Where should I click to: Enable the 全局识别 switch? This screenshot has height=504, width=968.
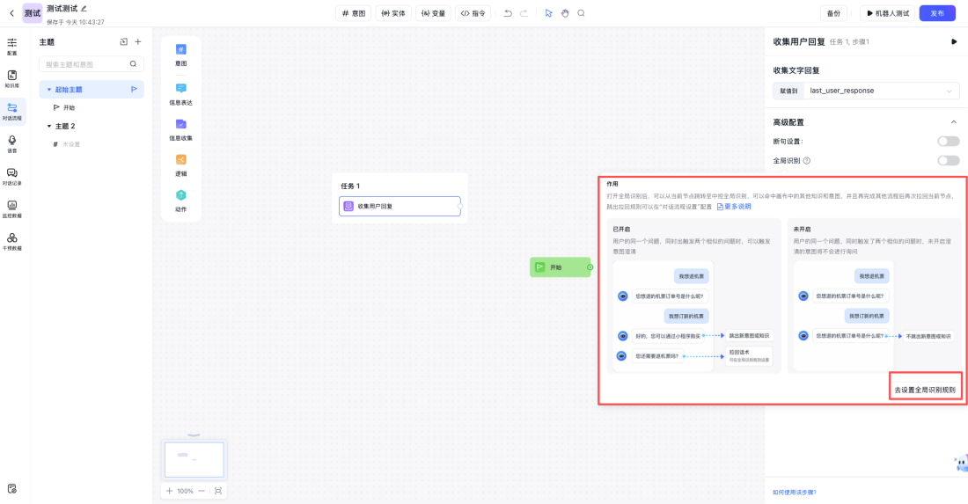tap(948, 160)
